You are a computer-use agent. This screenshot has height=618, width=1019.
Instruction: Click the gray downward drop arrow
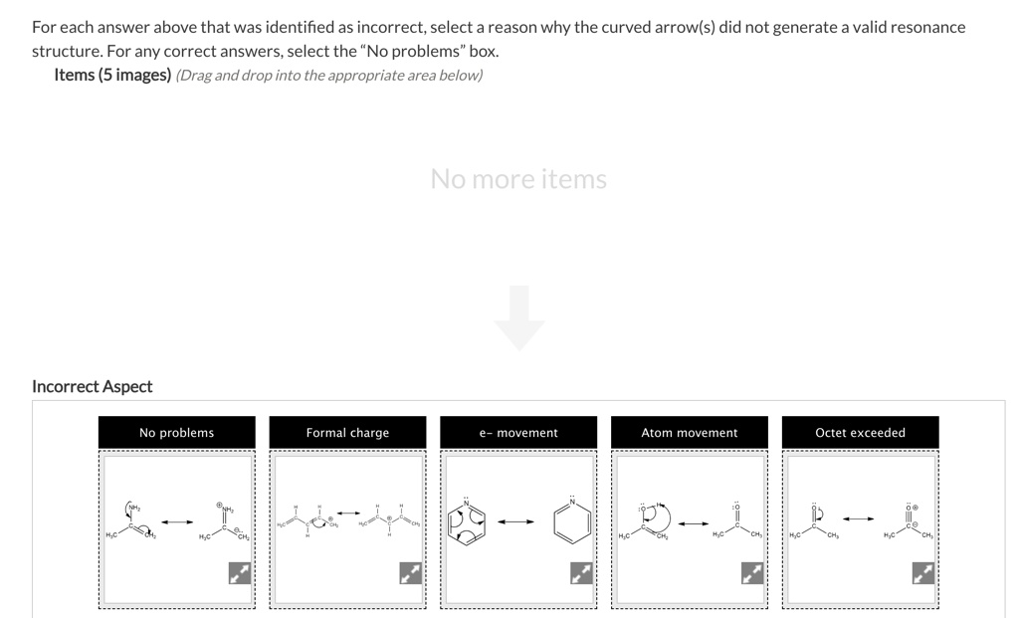518,316
